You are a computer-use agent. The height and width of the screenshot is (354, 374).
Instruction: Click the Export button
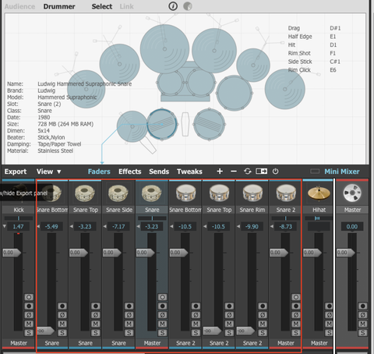click(16, 172)
